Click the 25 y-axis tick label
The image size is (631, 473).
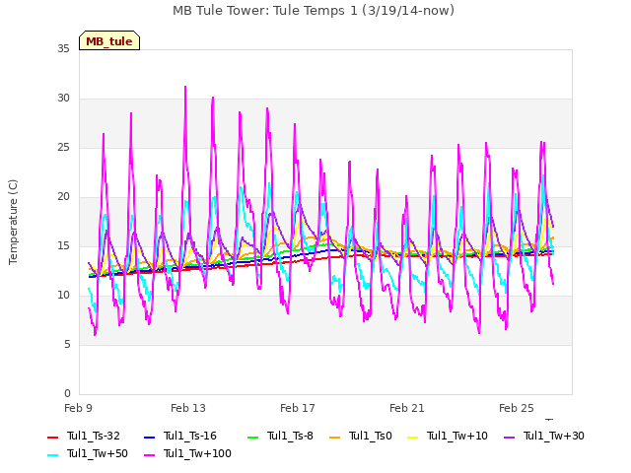[x=63, y=147]
